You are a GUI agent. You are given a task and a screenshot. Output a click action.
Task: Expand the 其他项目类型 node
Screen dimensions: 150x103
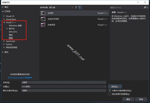[x=4, y=47]
